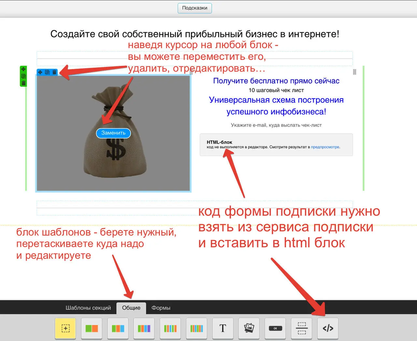The height and width of the screenshot is (341, 417).
Task: Select the 'Получите бесплатно прямо сейчас' heading
Action: [x=276, y=81]
